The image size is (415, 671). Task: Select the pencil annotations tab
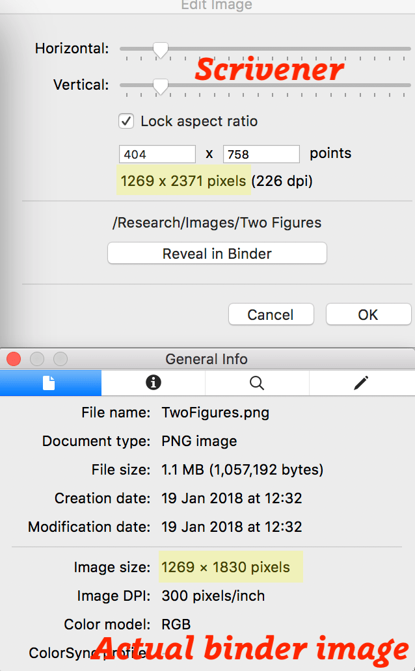point(362,382)
